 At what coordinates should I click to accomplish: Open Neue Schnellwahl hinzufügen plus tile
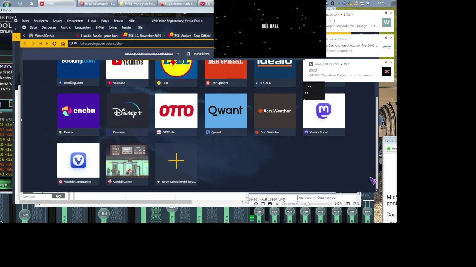176,164
